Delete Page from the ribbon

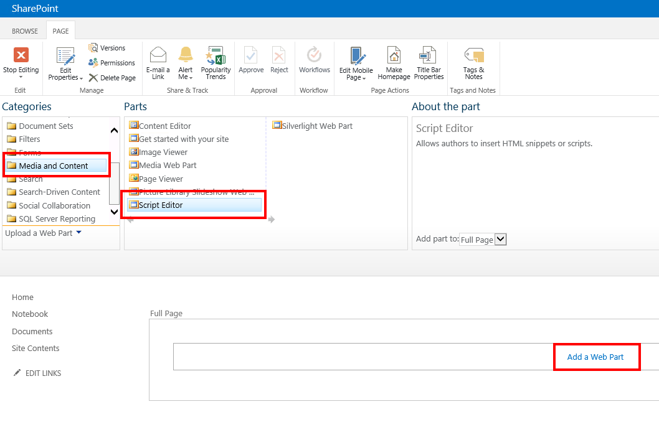112,78
